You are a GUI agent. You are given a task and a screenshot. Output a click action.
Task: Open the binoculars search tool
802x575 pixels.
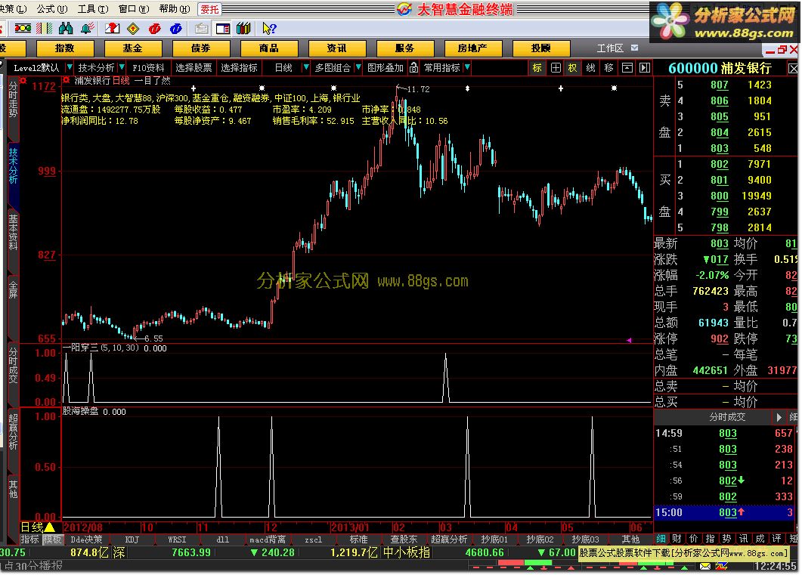coord(66,29)
